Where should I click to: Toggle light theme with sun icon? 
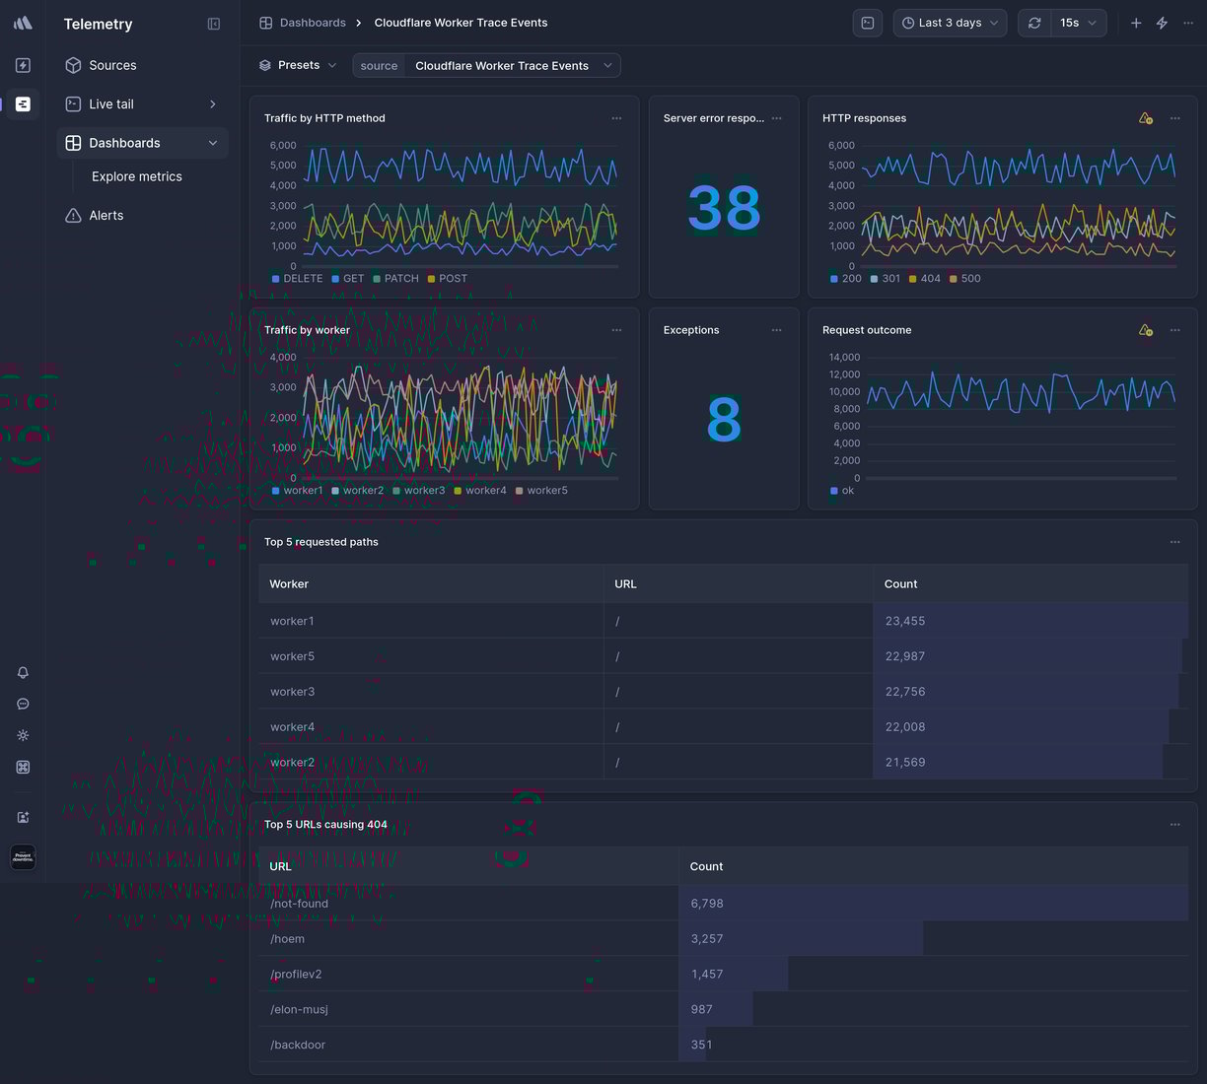(x=23, y=735)
